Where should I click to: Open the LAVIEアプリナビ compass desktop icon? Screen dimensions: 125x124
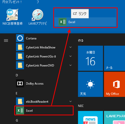tap(38, 15)
